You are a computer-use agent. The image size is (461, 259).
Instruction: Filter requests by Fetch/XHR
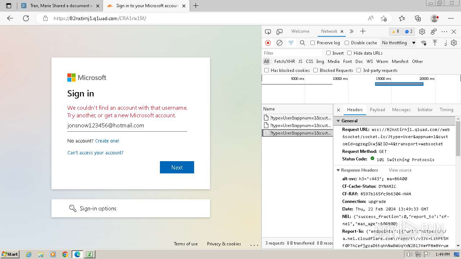(285, 62)
